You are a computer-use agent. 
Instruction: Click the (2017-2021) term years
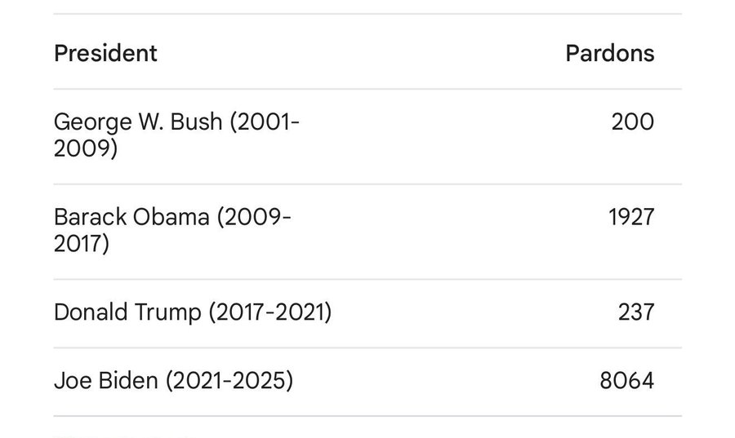coord(270,312)
